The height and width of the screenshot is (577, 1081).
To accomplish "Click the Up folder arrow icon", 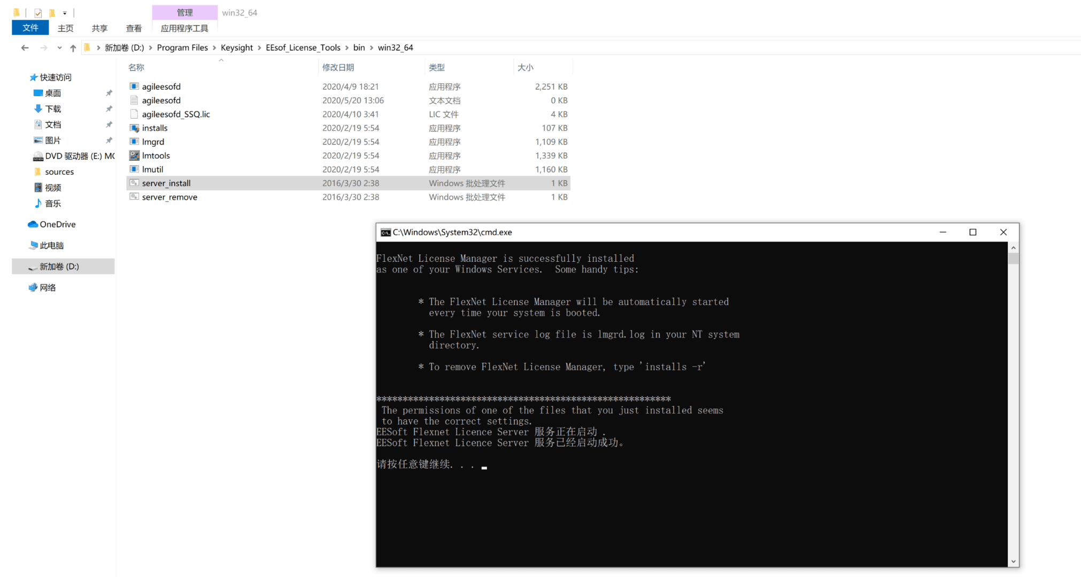I will tap(73, 48).
